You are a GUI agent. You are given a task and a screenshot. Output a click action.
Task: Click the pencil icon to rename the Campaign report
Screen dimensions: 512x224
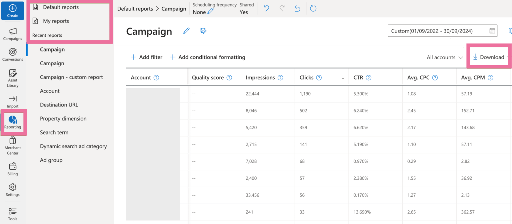[x=186, y=31]
